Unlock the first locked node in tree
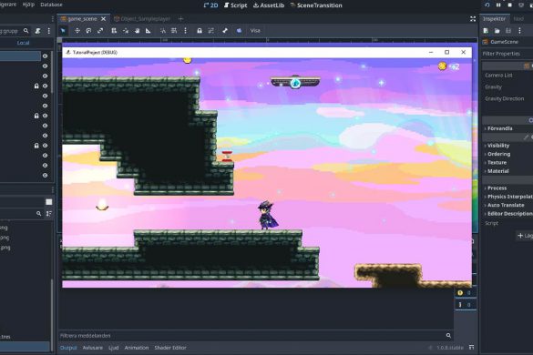Screen dimensions: 533x355 (36, 86)
